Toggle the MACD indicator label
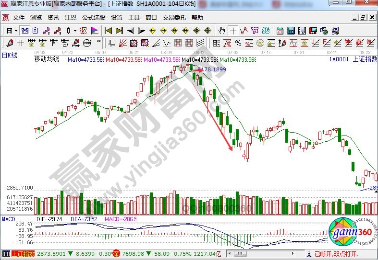 (8, 219)
